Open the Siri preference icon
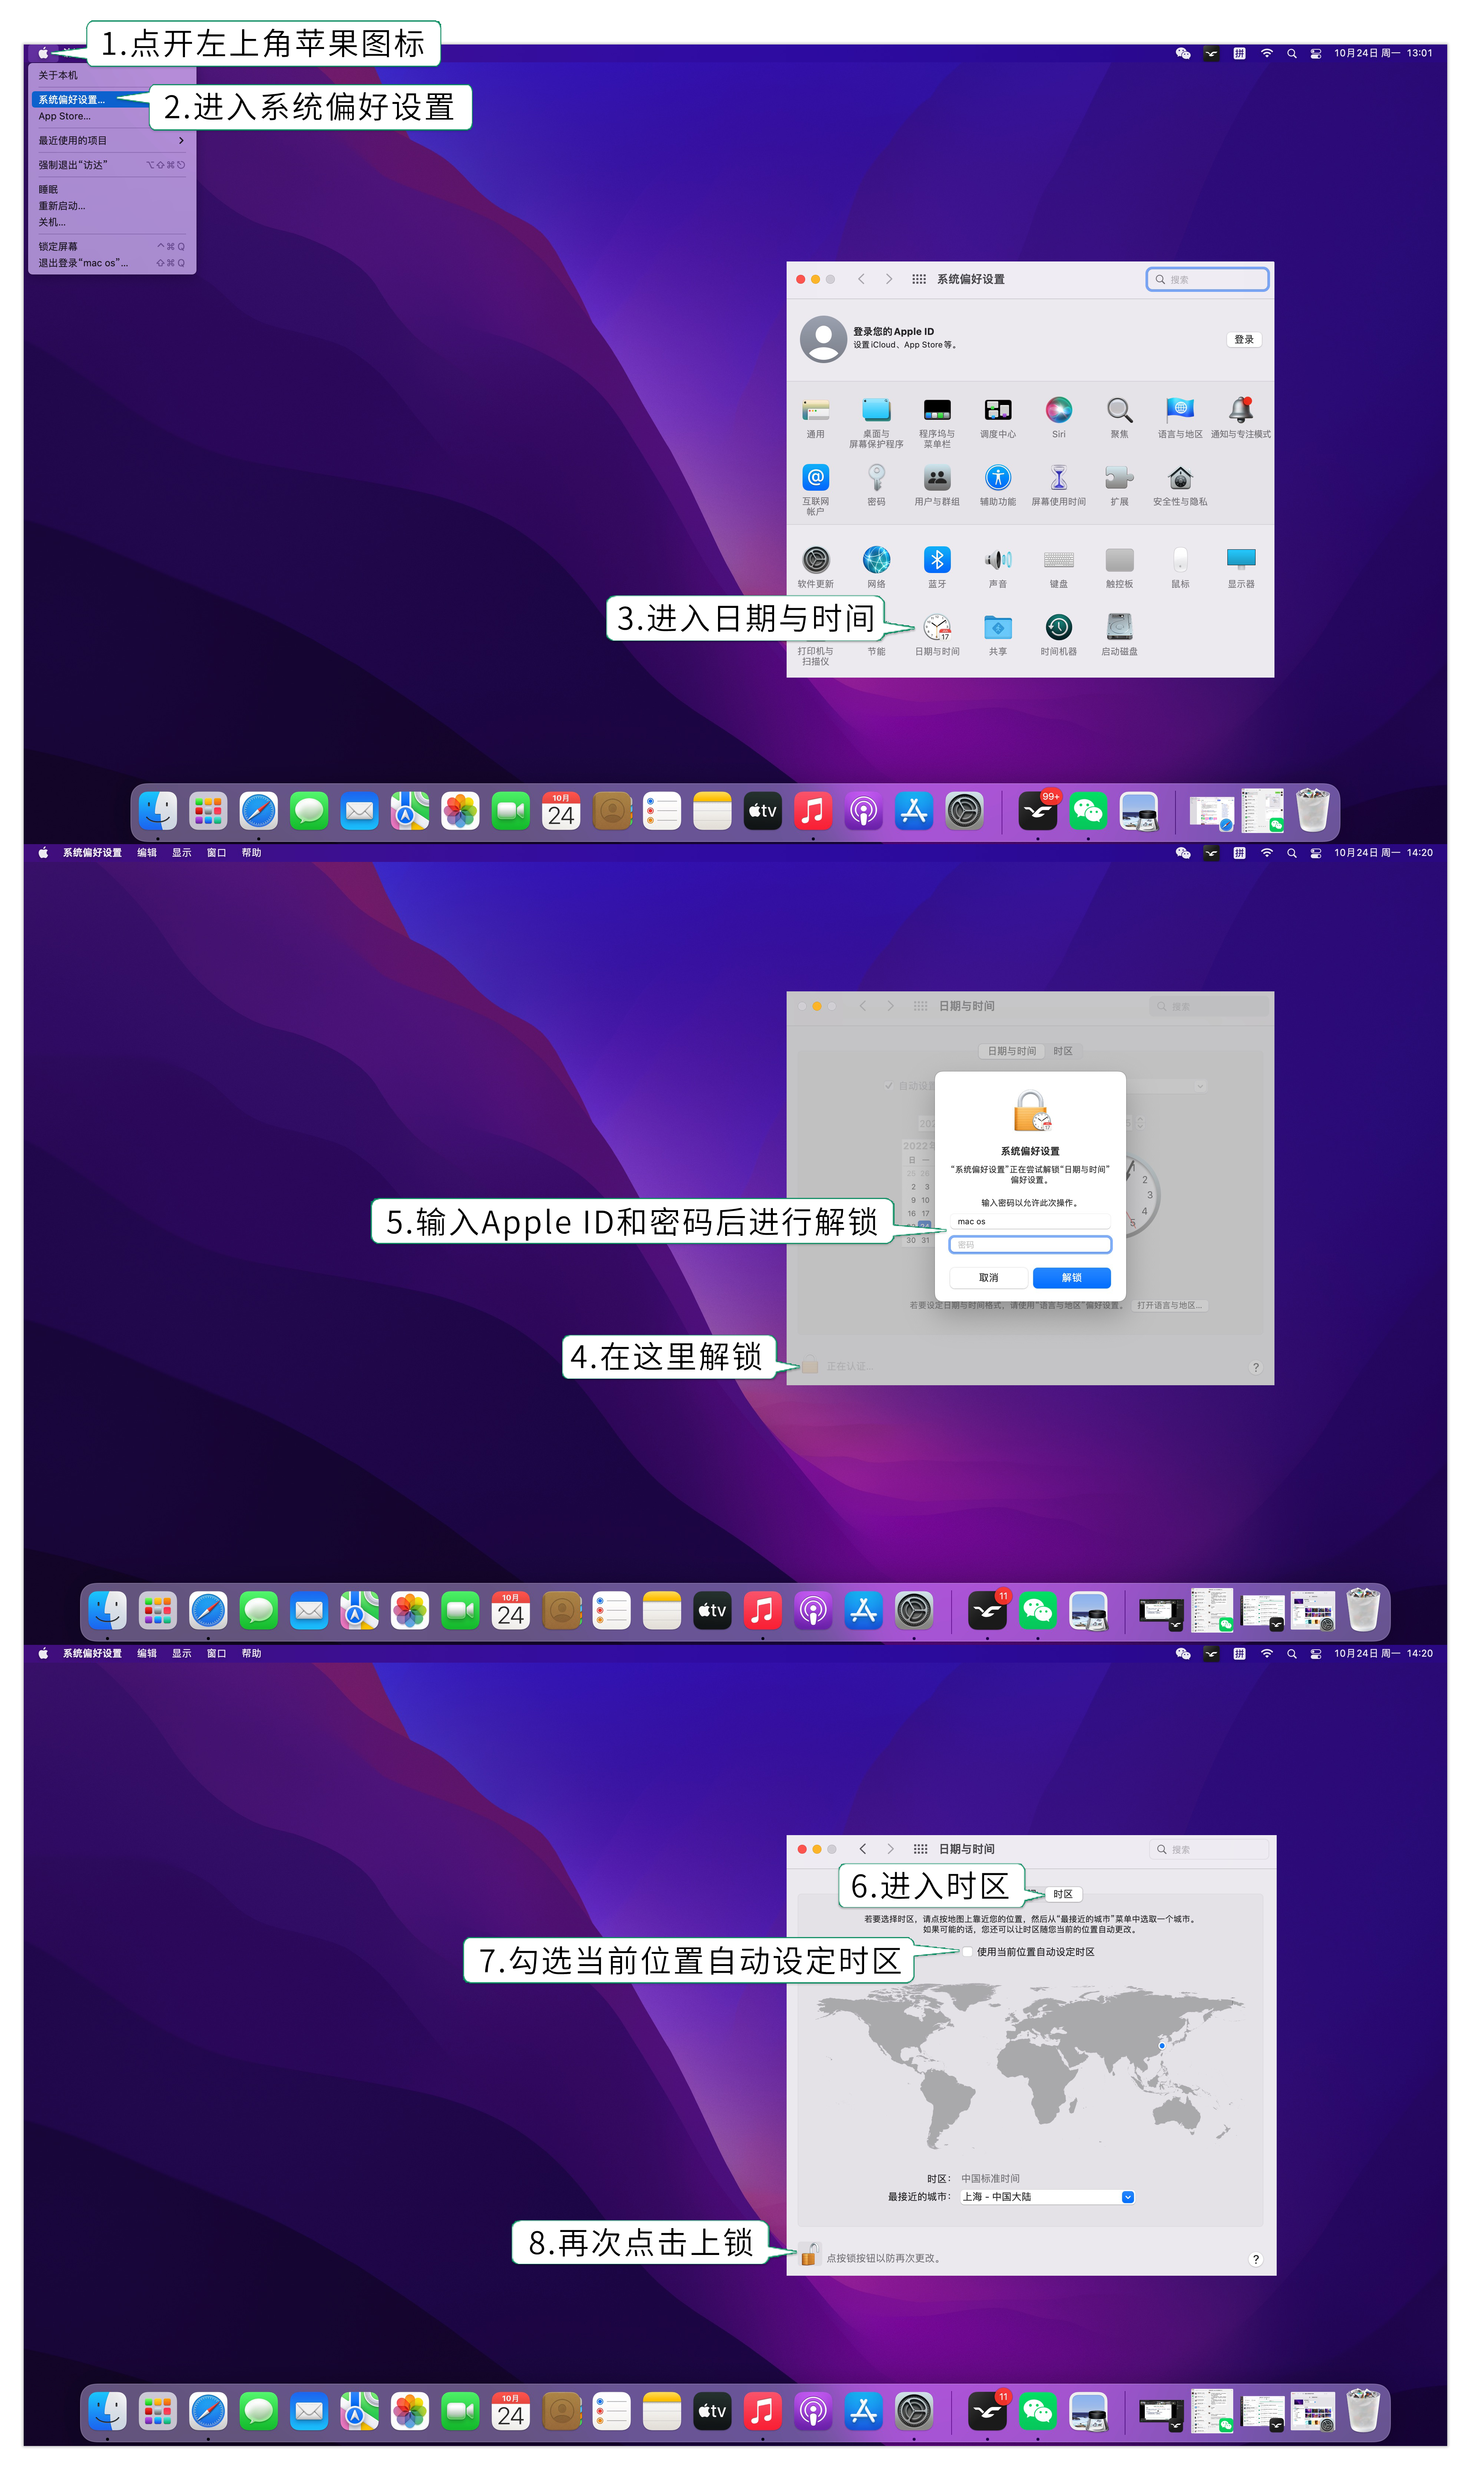 click(1058, 410)
